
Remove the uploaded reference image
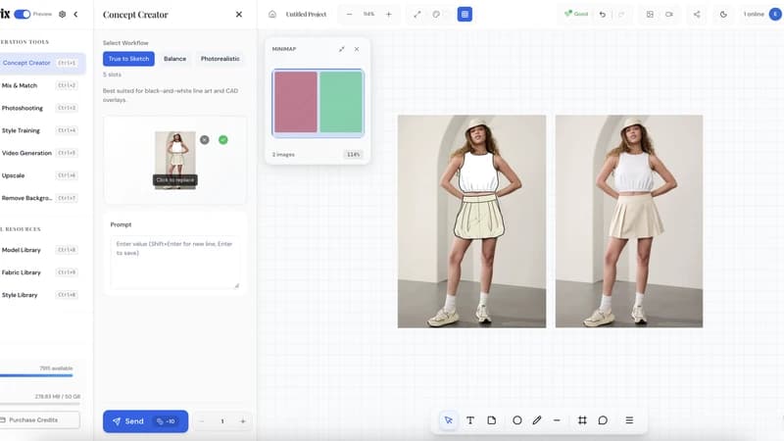[205, 140]
